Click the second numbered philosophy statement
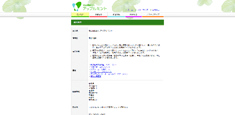 pos(126,52)
